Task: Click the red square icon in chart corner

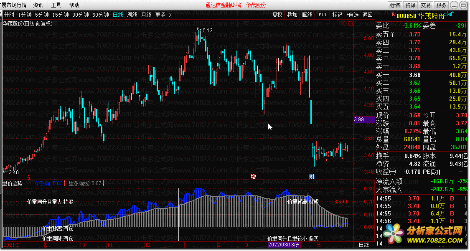Action: click(x=350, y=23)
